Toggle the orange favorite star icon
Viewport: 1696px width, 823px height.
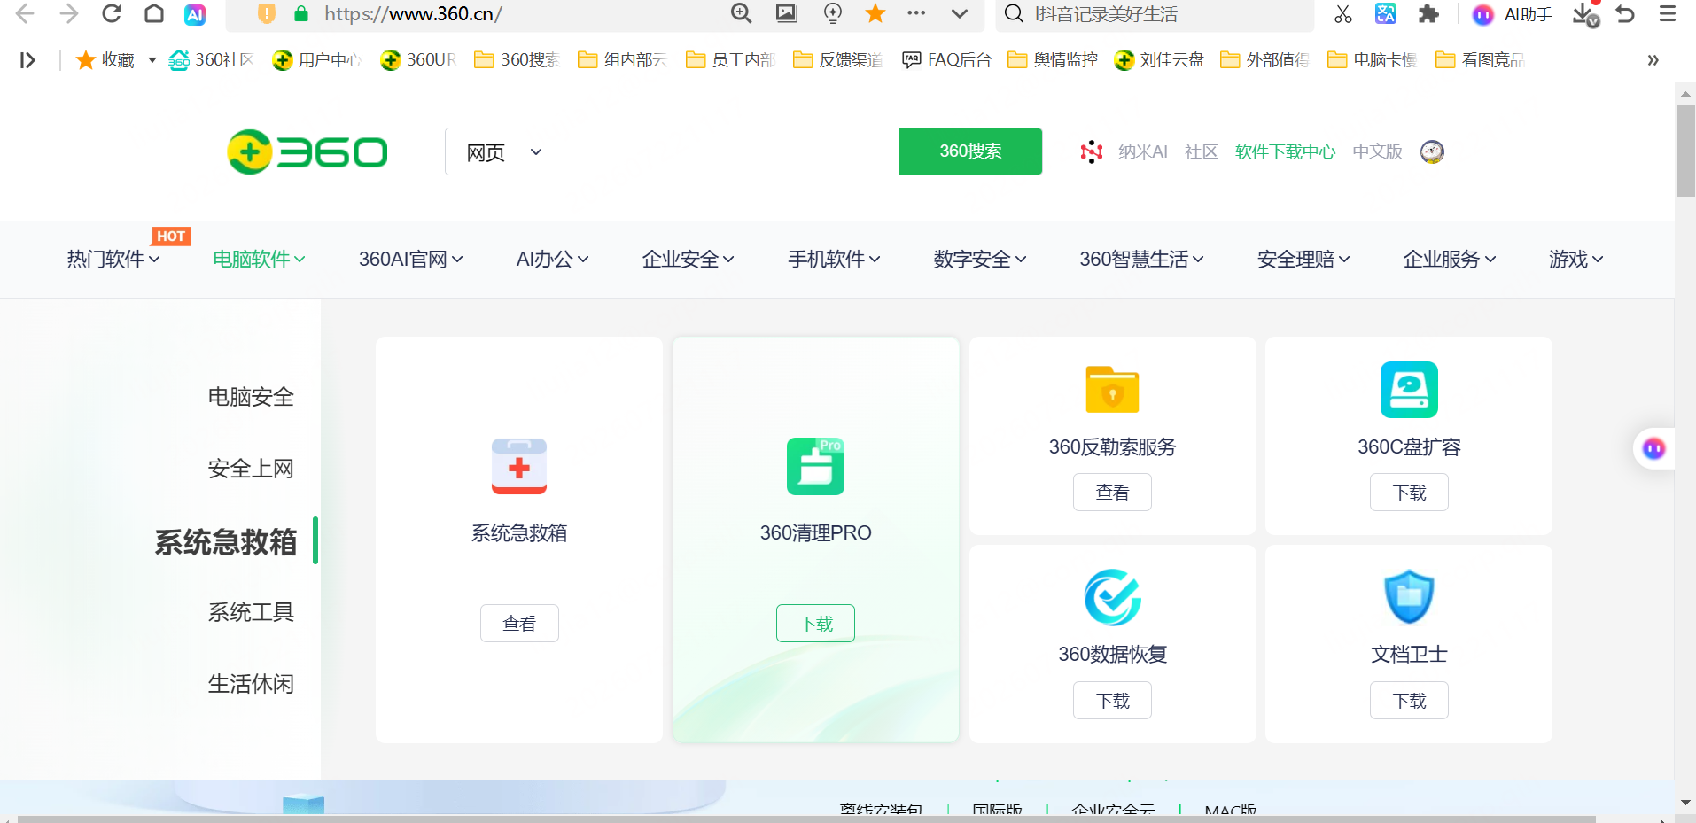tap(875, 13)
